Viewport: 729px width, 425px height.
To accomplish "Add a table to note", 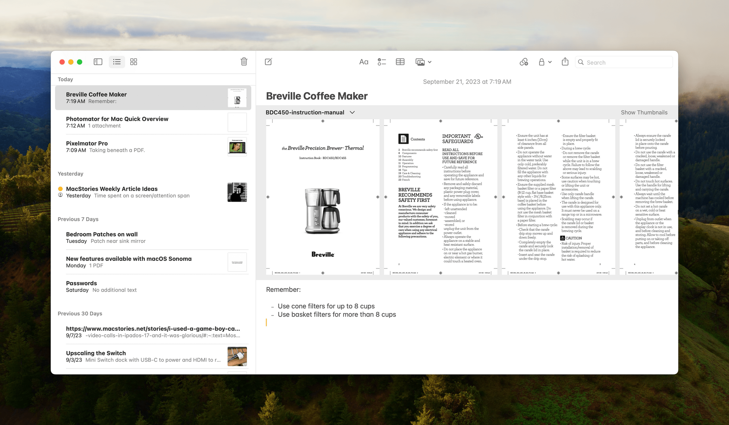I will 400,62.
